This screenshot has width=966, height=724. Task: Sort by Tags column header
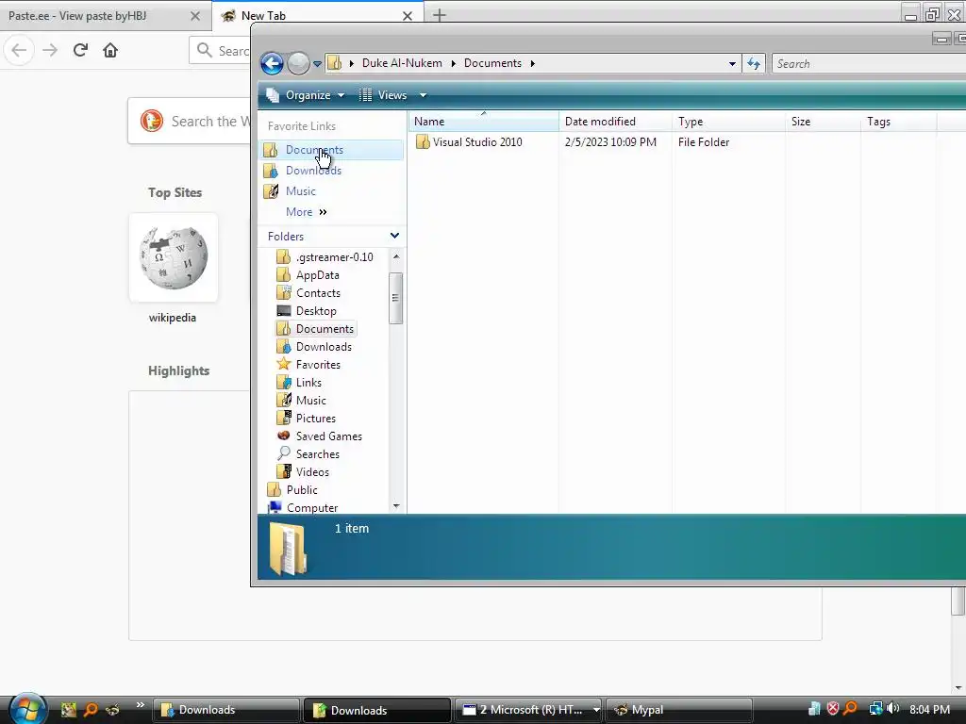(898, 122)
